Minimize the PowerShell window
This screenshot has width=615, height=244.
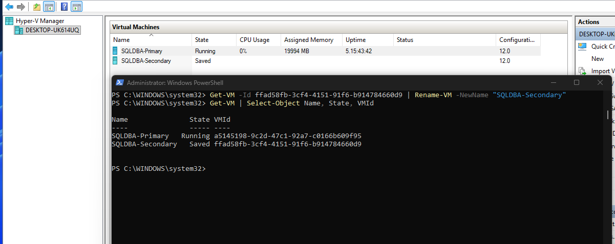coord(553,82)
